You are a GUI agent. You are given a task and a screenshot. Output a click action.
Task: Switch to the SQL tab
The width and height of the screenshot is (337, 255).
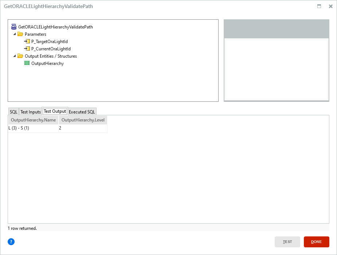coord(13,112)
